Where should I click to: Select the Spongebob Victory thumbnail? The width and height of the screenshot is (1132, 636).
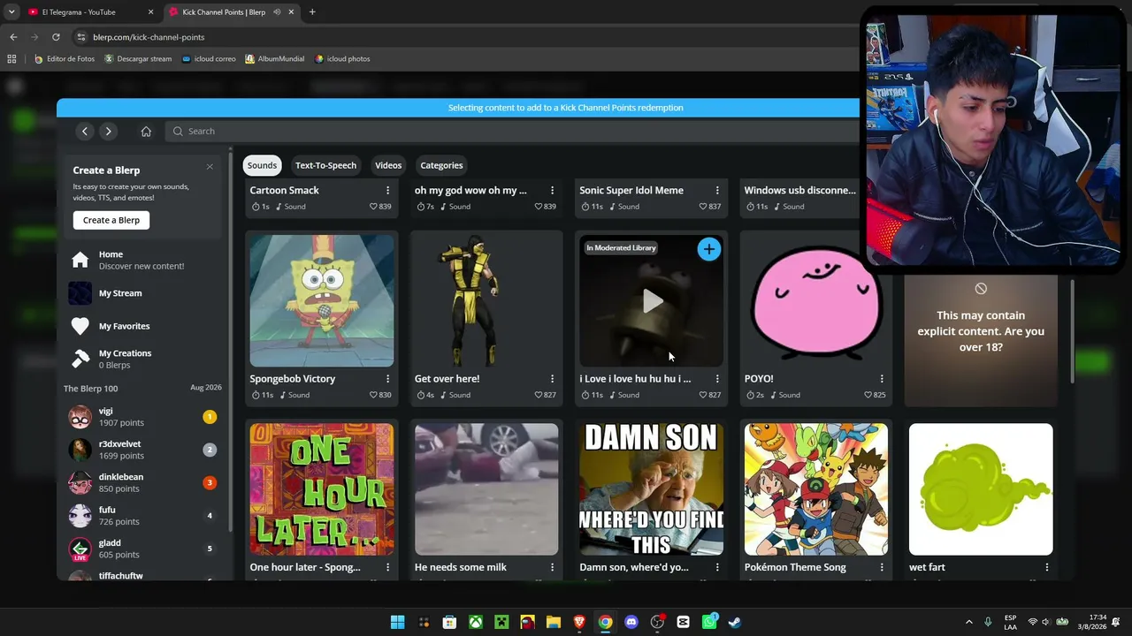coord(322,300)
